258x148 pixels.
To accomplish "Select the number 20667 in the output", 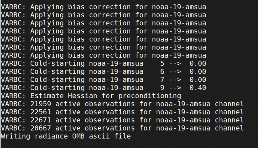I will click(41, 128).
